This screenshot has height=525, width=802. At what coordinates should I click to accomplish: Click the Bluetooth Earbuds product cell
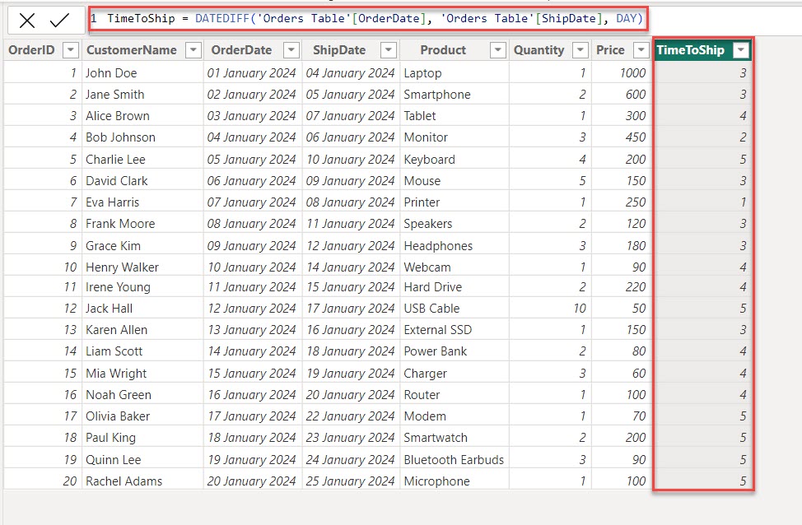pos(455,460)
